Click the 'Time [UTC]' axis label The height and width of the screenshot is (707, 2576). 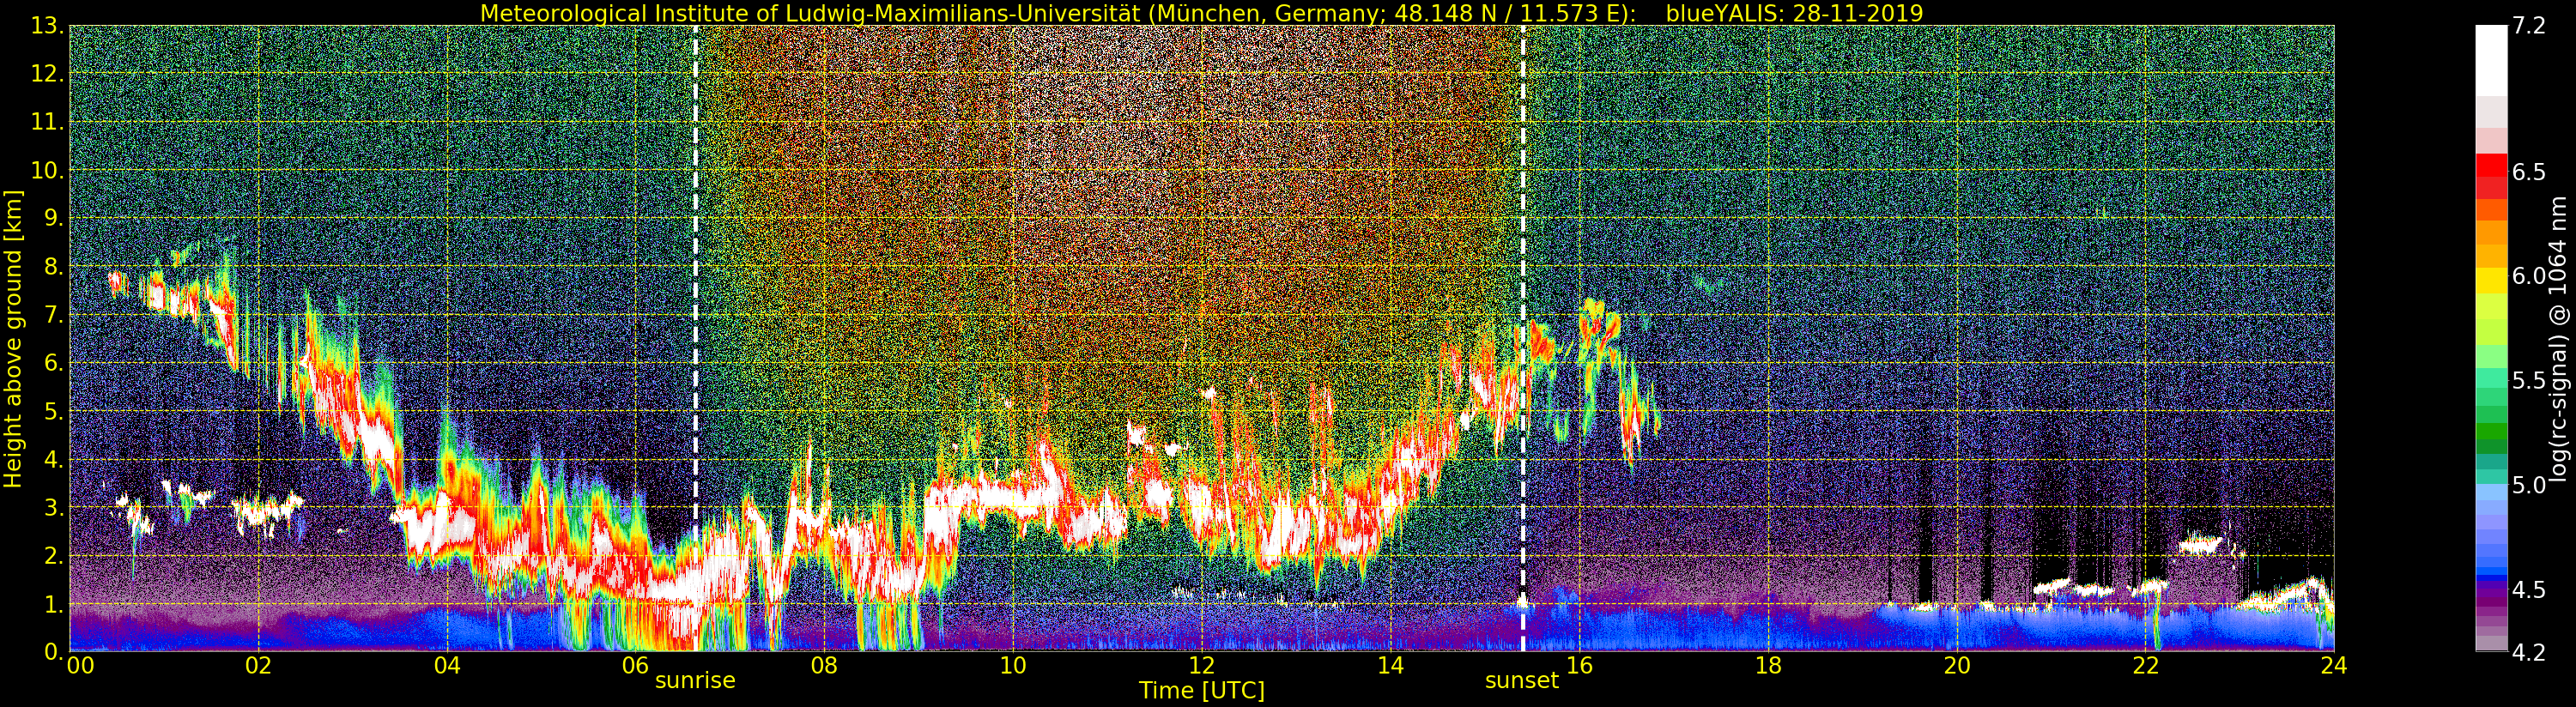1202,691
